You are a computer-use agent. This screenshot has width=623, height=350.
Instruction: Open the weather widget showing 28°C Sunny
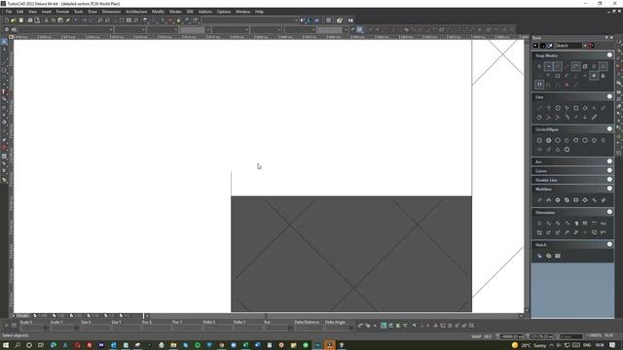pos(530,345)
